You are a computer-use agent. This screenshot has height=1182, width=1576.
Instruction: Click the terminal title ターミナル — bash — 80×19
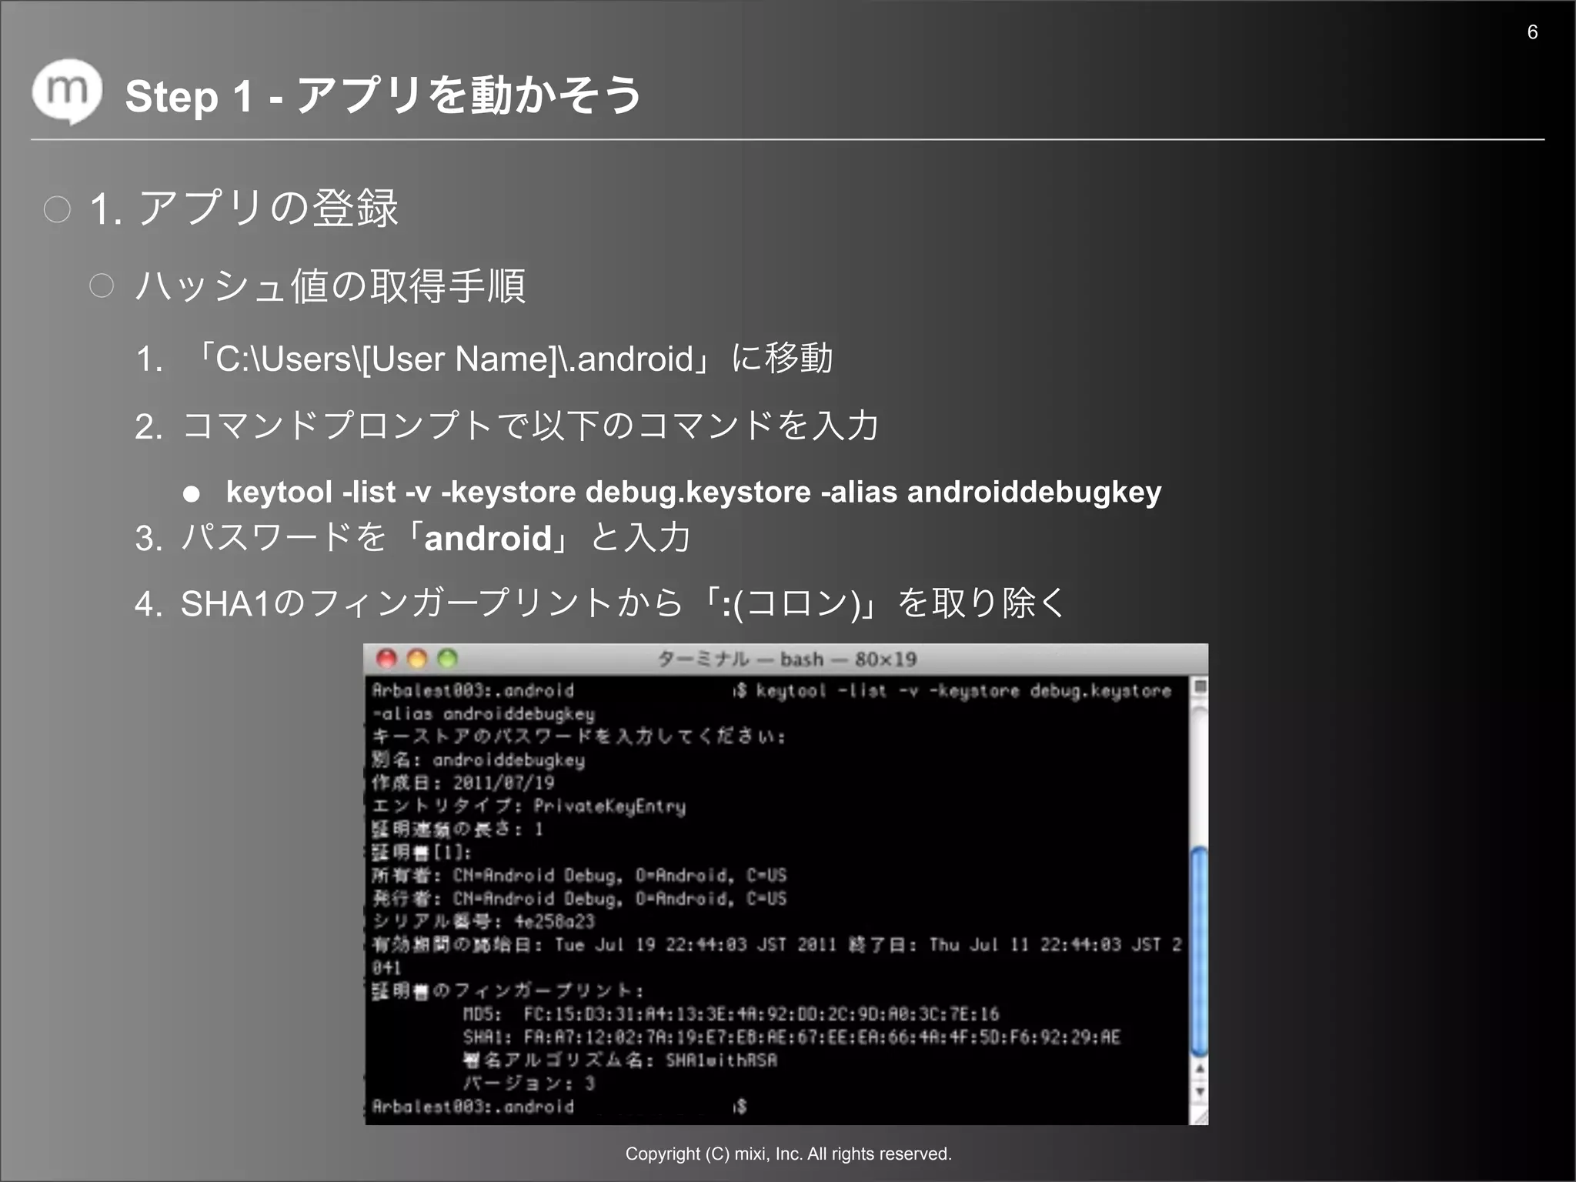tap(786, 659)
